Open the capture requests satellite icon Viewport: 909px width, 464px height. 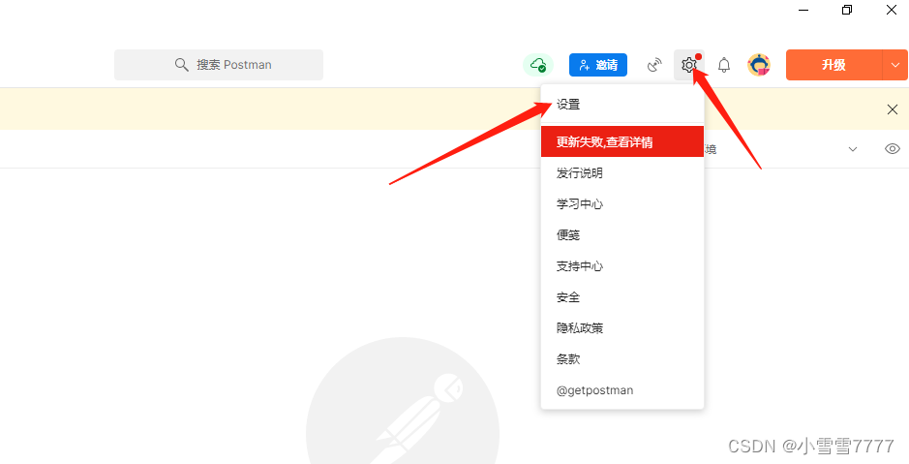pyautogui.click(x=654, y=65)
